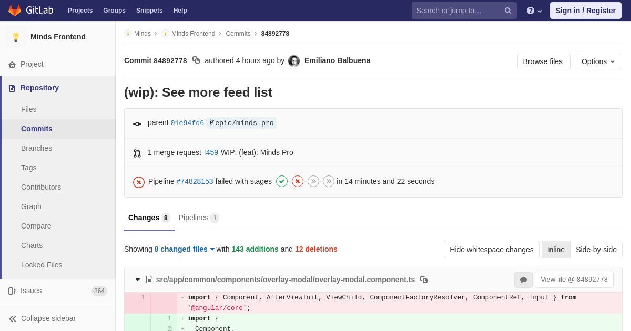This screenshot has width=631, height=331.
Task: Switch to Side-by-side diff view
Action: (596, 250)
